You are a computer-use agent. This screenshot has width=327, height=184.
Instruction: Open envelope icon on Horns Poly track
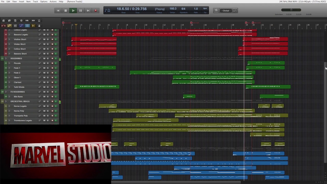[x=39, y=111]
